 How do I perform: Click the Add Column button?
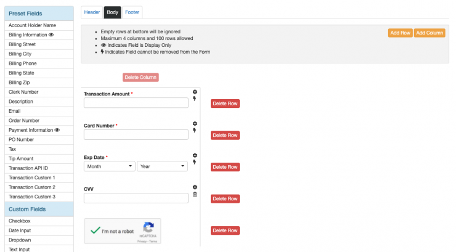click(x=430, y=33)
